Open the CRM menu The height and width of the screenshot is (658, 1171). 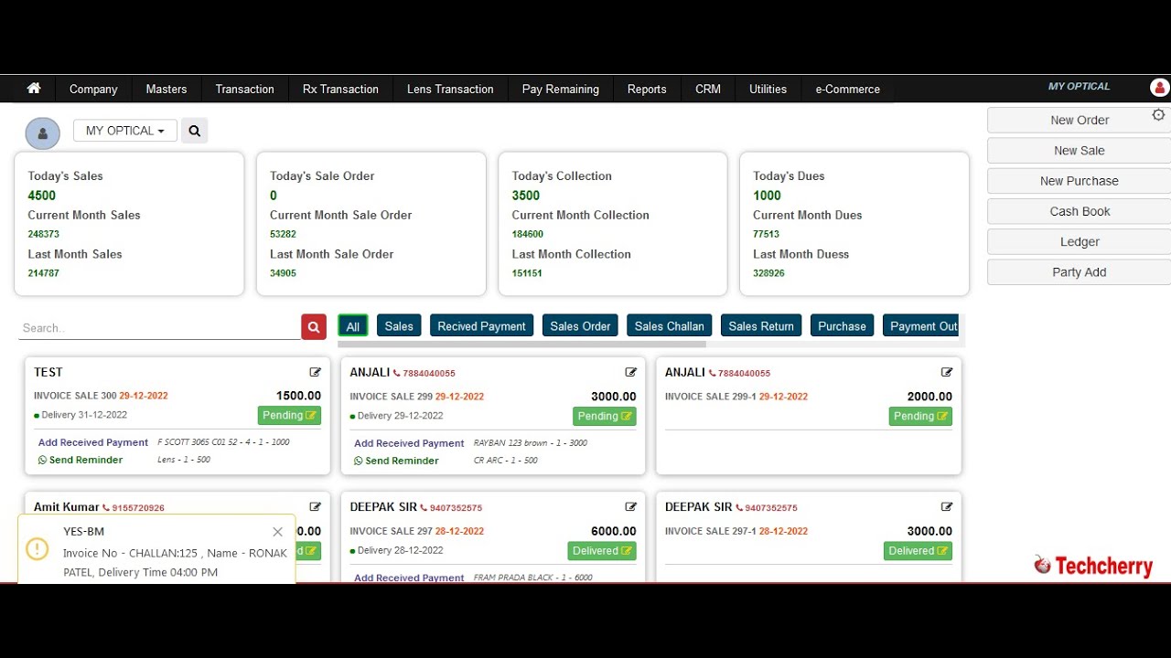pyautogui.click(x=708, y=89)
